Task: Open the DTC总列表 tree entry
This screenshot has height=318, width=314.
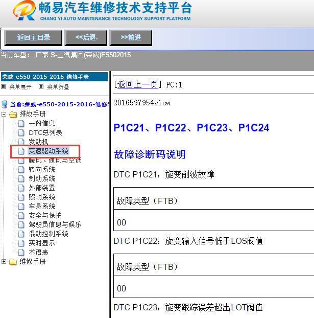Action: [45, 132]
